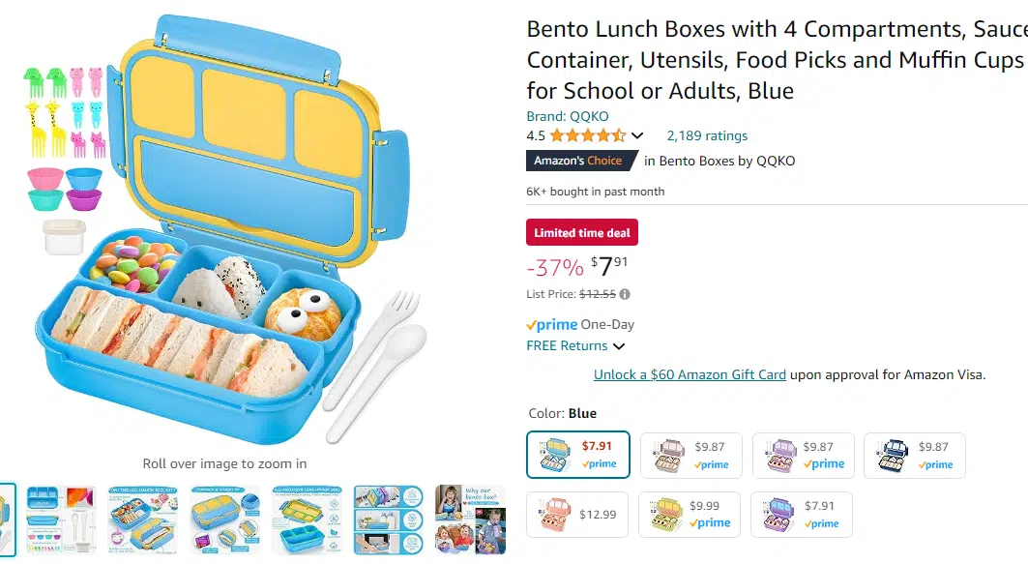Click the main bento box product image

[225, 229]
